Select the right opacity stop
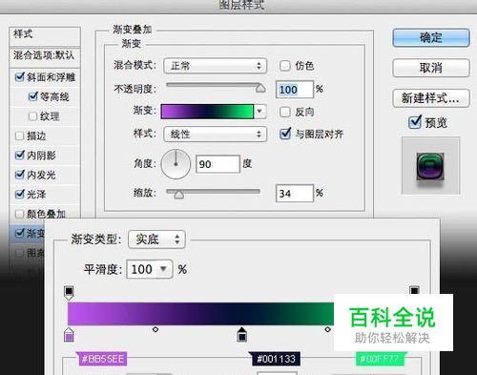Viewport: 477px width, 375px height. [414, 290]
